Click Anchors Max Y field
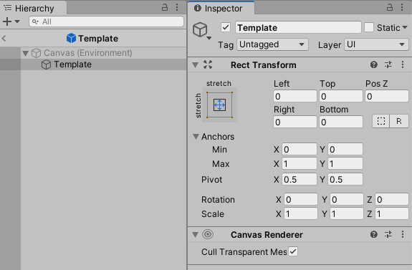 (345, 163)
